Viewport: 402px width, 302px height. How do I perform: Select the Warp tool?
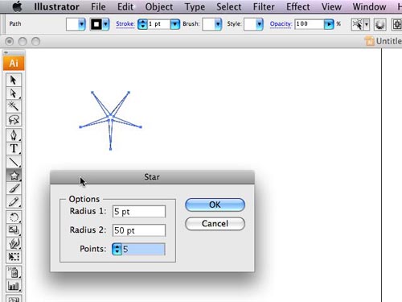click(x=14, y=243)
